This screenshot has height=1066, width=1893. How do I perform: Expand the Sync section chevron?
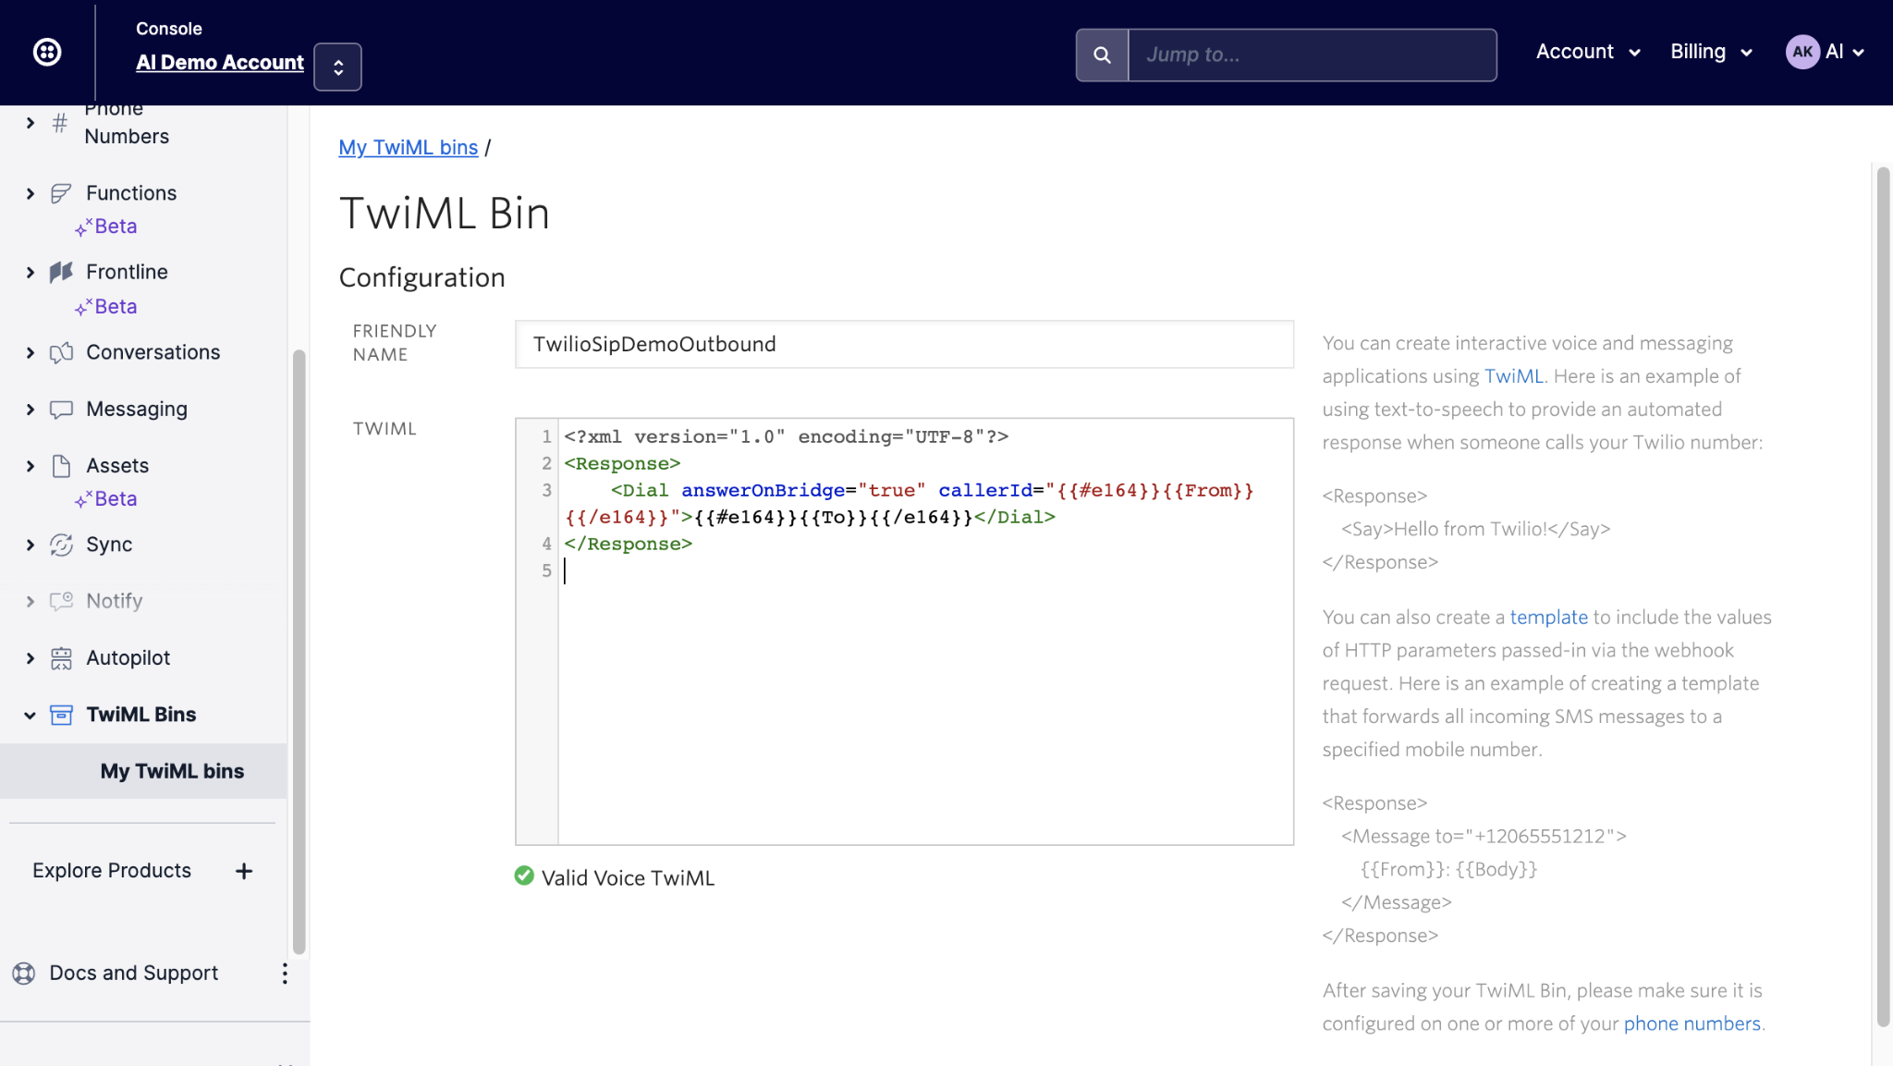coord(31,545)
